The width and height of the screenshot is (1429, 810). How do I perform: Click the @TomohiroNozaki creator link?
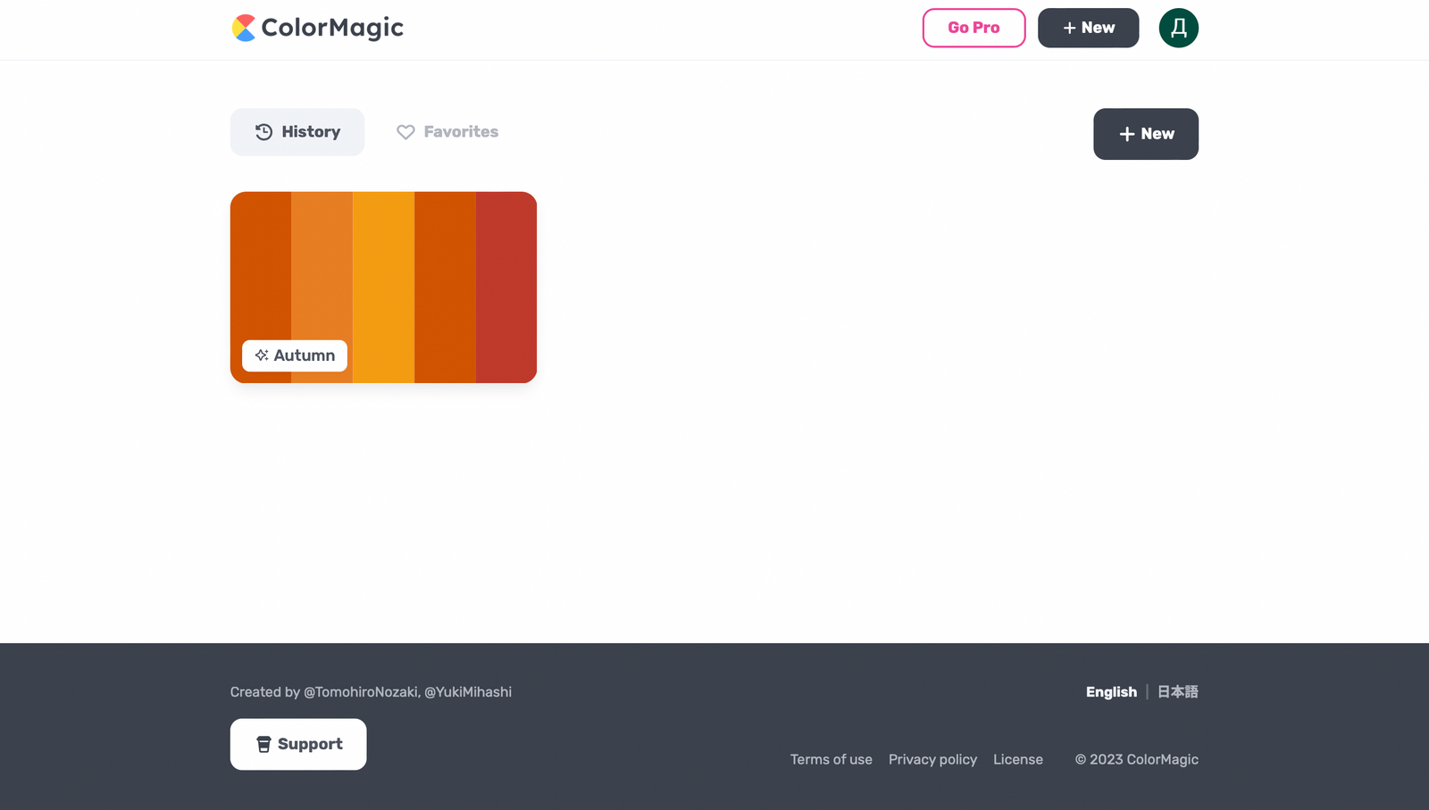(x=360, y=691)
